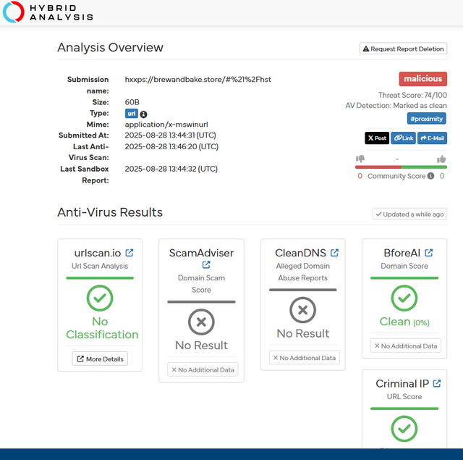The width and height of the screenshot is (463, 460).
Task: Click the thumbs down vote icon
Action: 360,159
